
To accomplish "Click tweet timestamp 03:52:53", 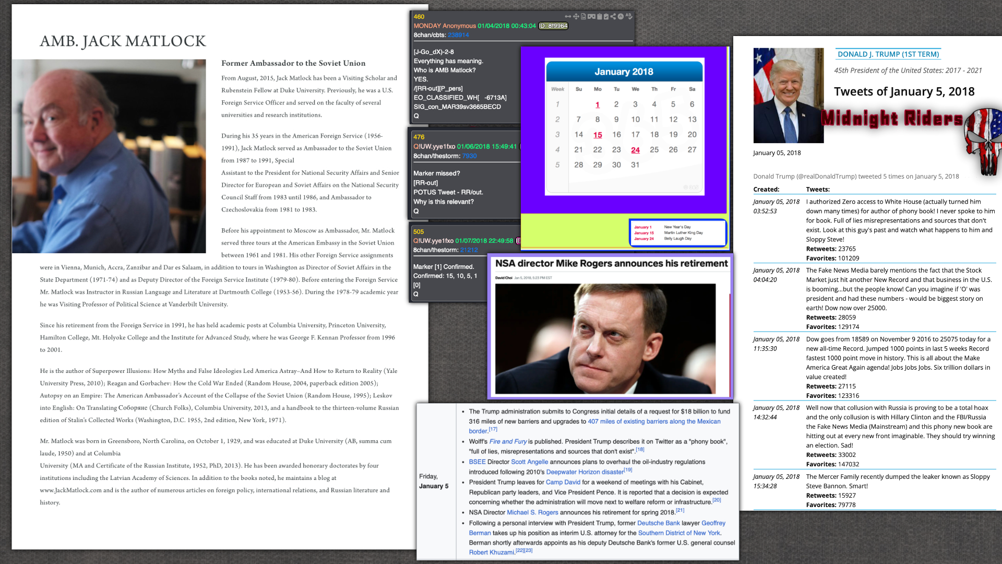I will point(765,211).
